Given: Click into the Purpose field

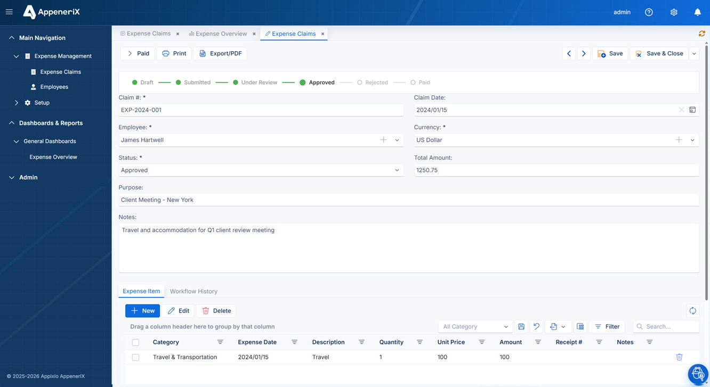Looking at the screenshot, I should click(x=409, y=200).
